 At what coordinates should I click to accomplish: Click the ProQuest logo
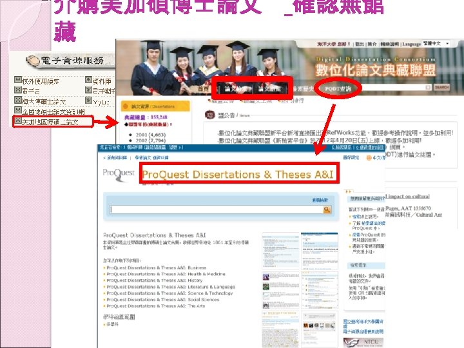pos(119,175)
